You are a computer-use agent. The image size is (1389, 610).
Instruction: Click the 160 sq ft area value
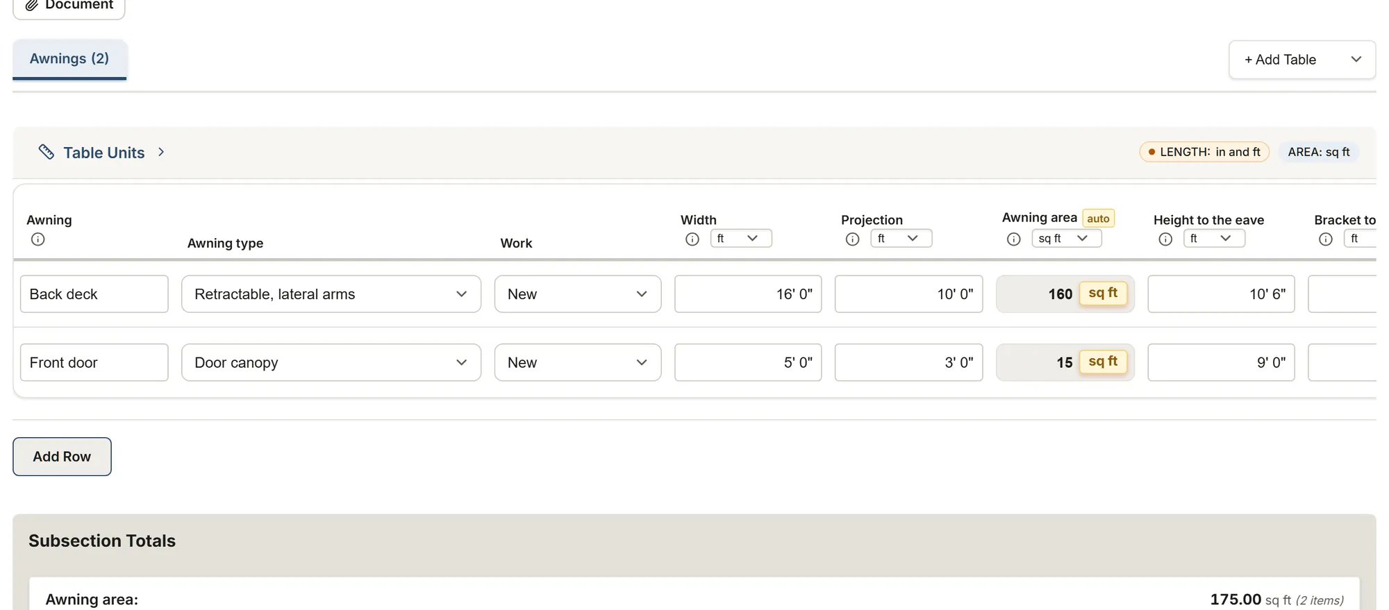click(1065, 294)
